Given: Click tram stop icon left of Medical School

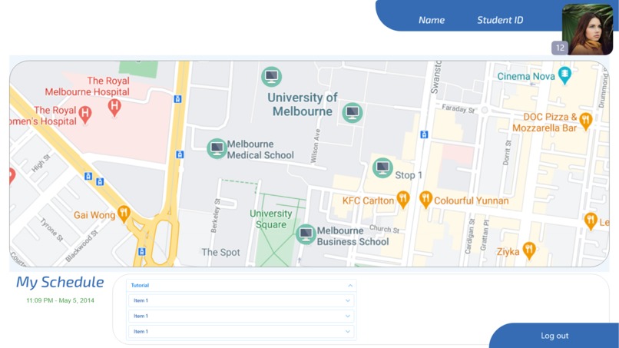Looking at the screenshot, I should [x=180, y=154].
